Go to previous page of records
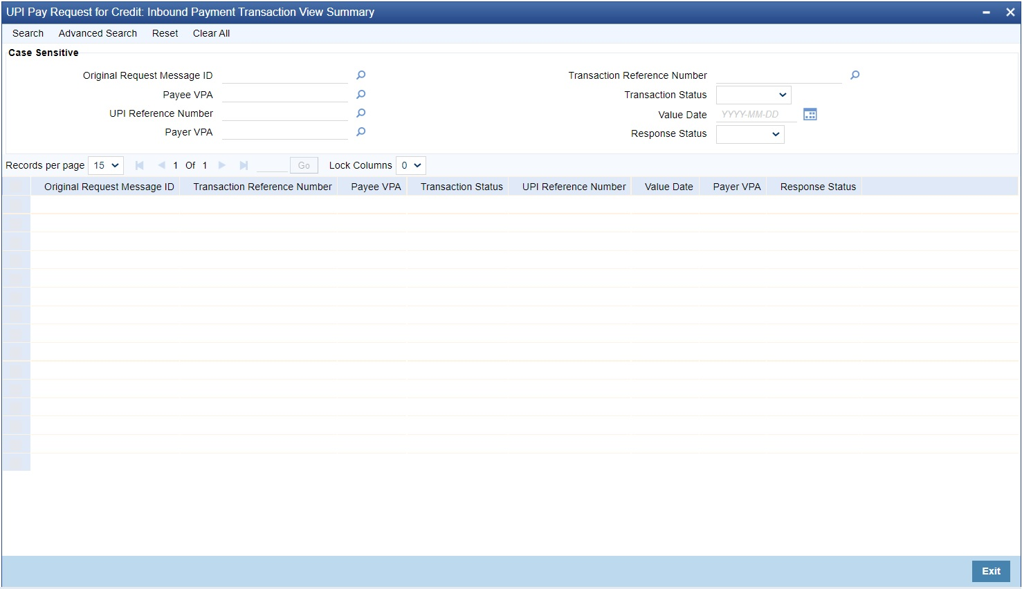This screenshot has height=589, width=1022. 161,165
